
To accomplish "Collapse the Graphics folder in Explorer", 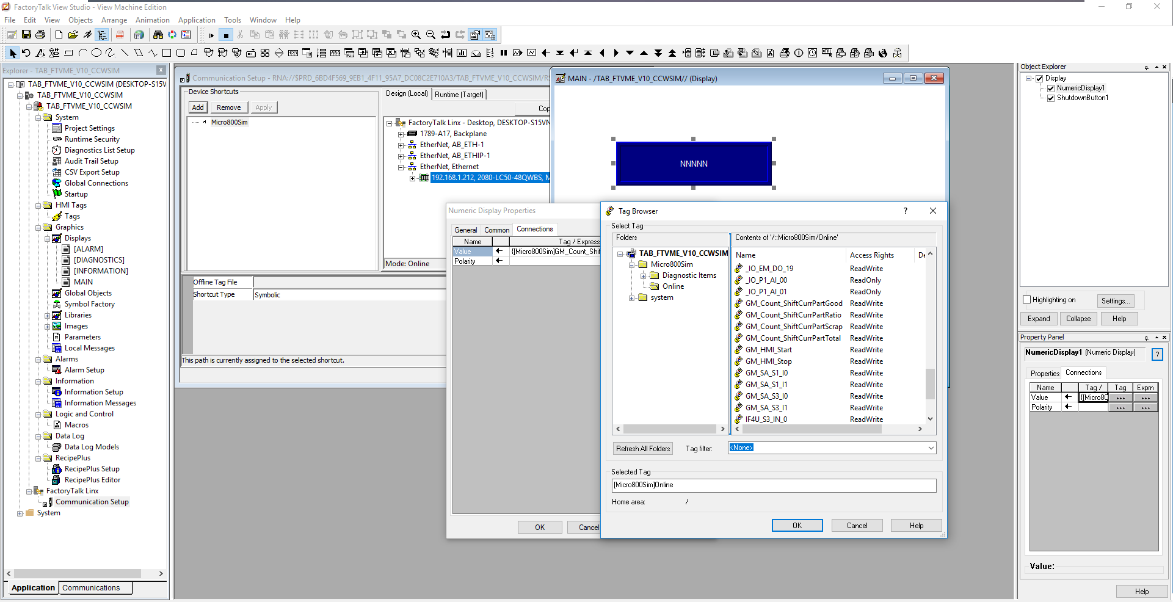I will coord(38,227).
